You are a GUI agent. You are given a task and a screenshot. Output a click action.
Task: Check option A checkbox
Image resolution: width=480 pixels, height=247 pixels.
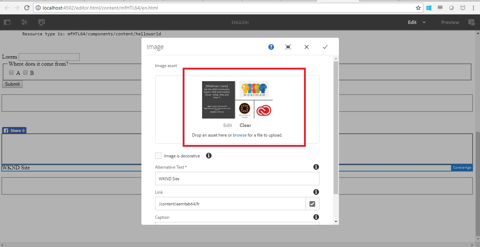point(11,72)
